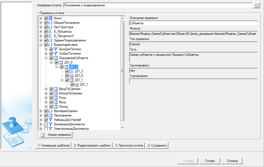Expand the ВходПоСвязям tree node
264x167 pixels.
[46, 89]
